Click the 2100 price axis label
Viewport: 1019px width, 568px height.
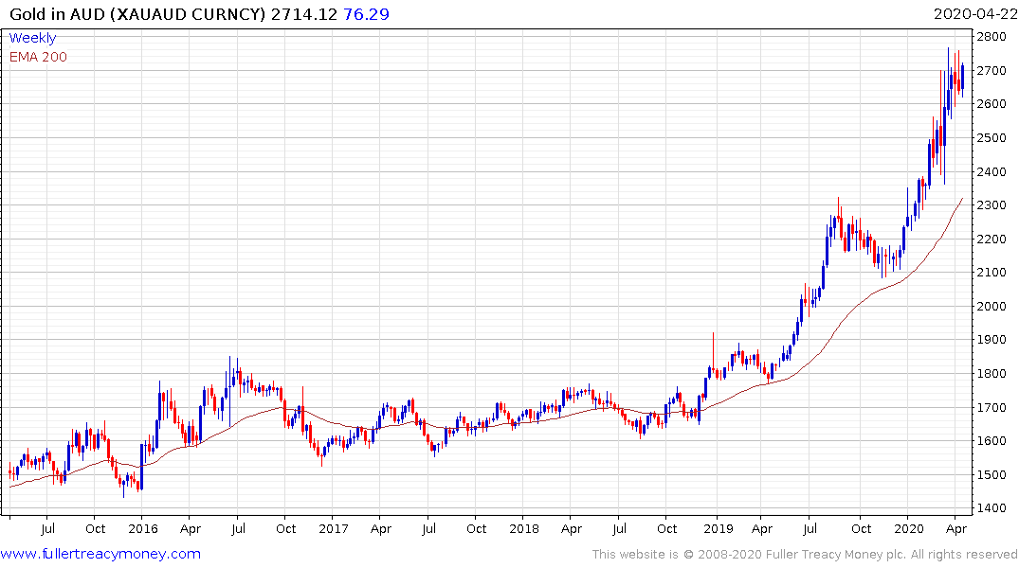point(992,273)
